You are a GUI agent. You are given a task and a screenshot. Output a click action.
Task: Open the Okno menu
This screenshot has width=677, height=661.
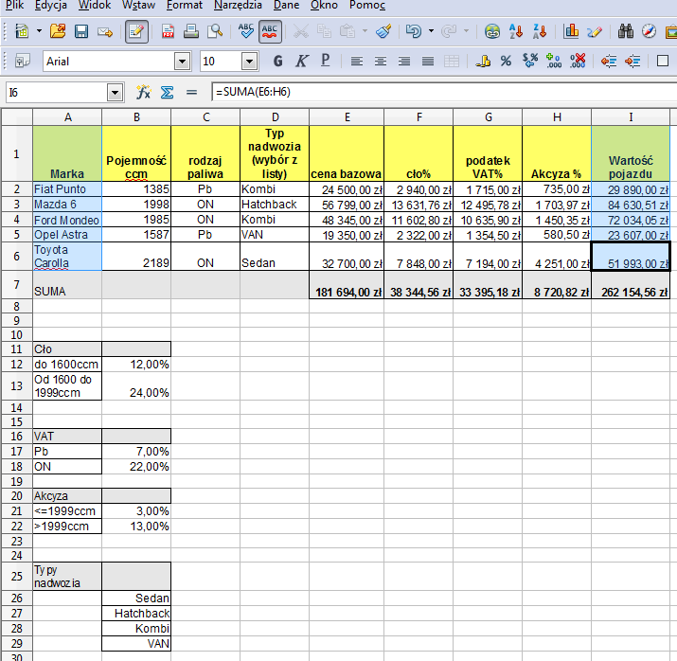(x=324, y=5)
